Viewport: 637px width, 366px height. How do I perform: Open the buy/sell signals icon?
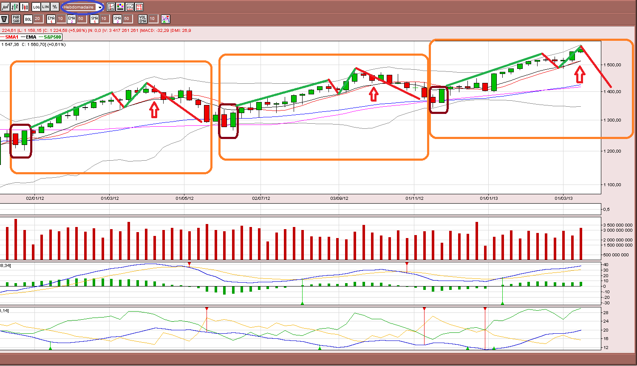click(x=166, y=19)
